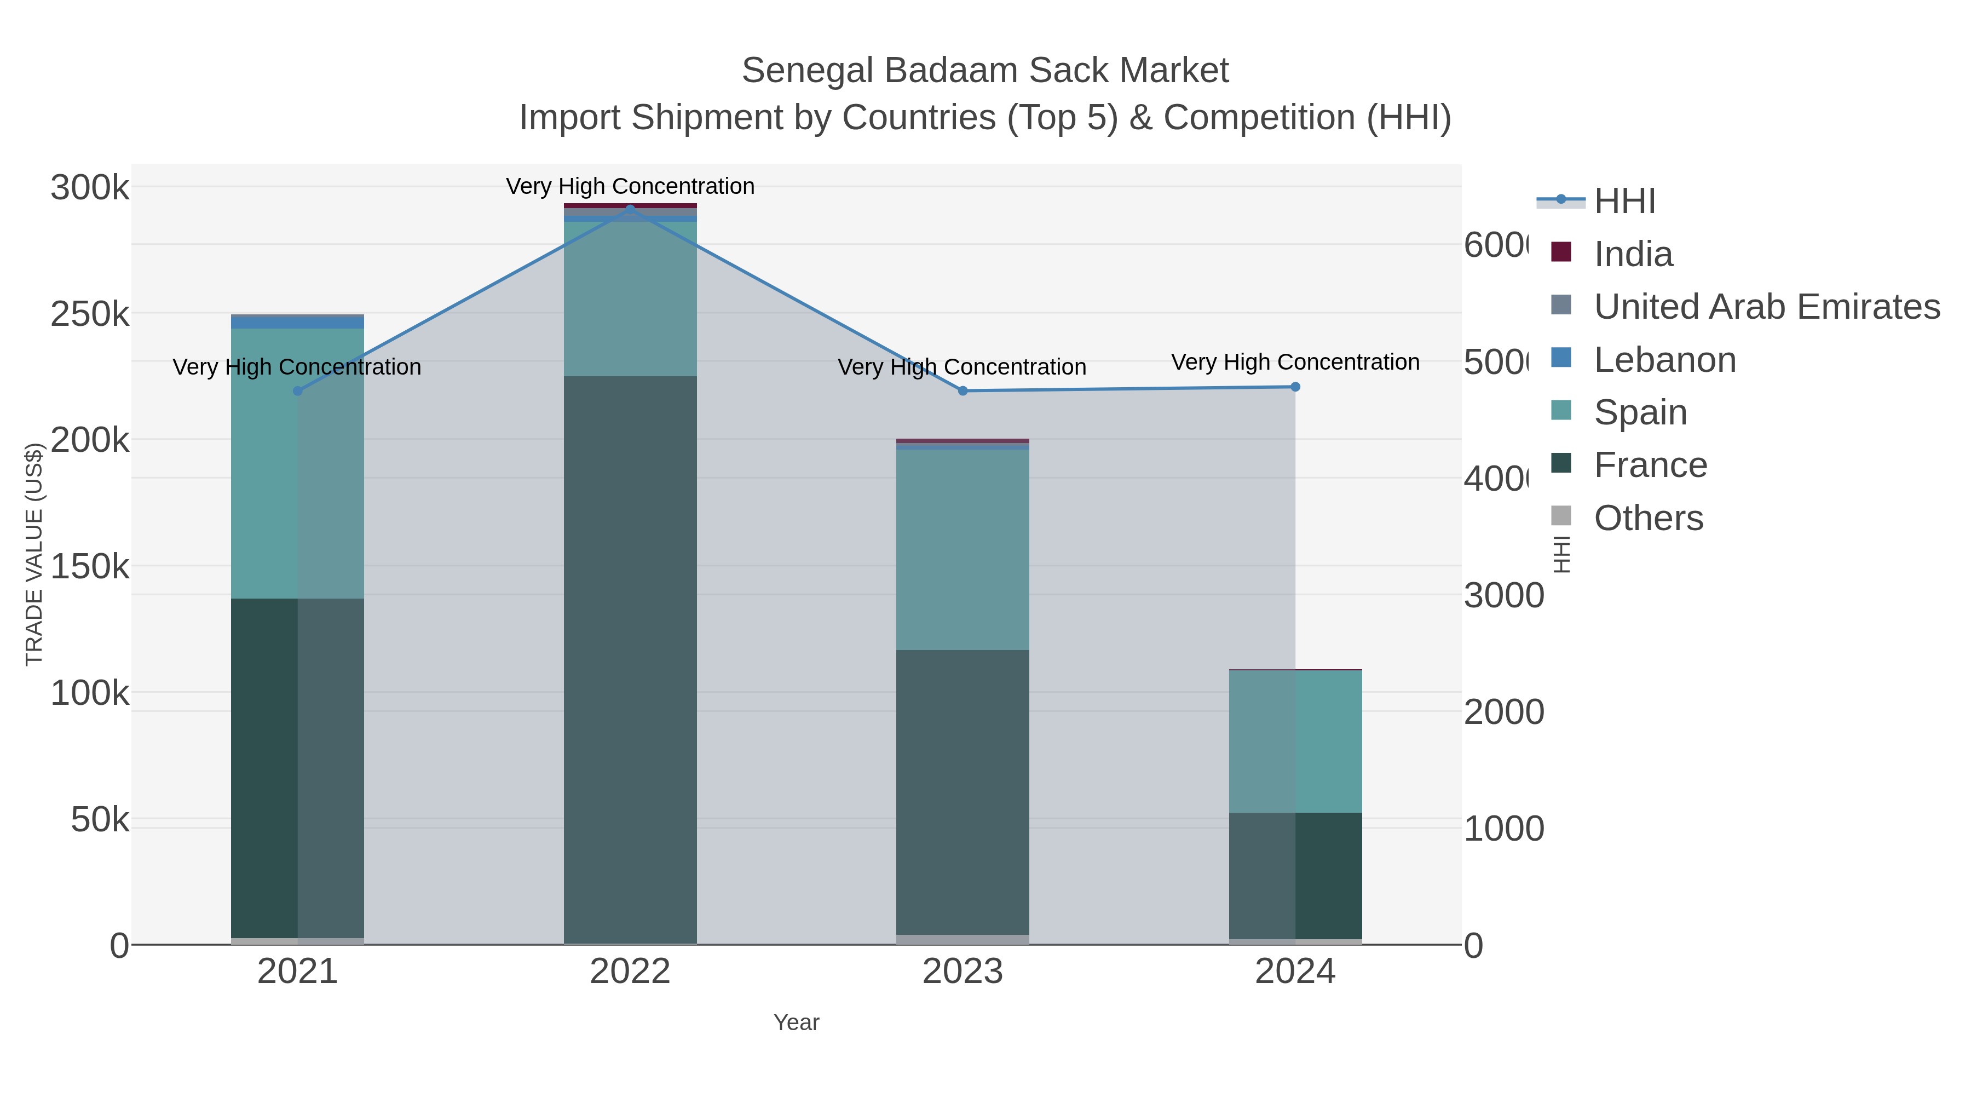Click the 150k y-axis tick label
This screenshot has height=1109, width=1971.
coord(90,566)
